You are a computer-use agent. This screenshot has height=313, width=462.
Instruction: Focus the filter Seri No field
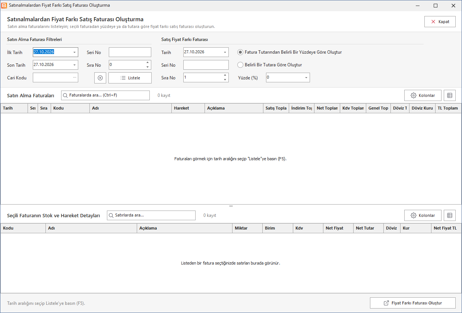[130, 52]
